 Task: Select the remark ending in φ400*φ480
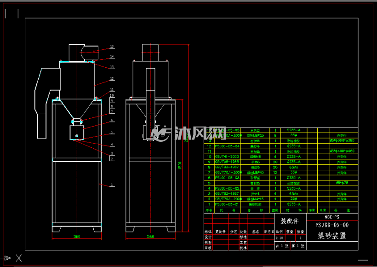[342, 151]
